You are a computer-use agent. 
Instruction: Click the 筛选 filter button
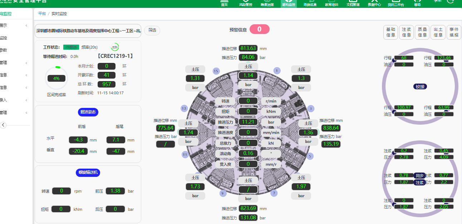click(152, 30)
